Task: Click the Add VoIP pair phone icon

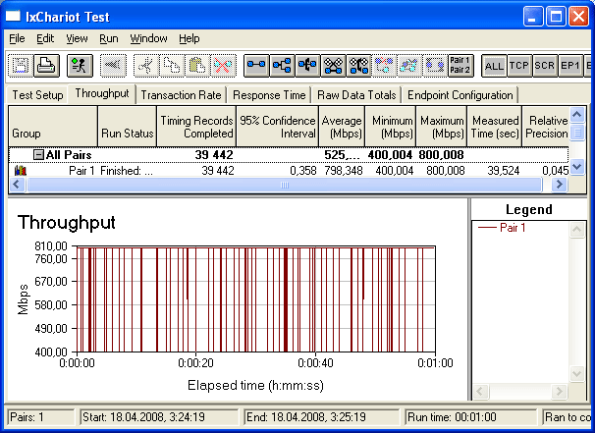Action: (x=307, y=65)
